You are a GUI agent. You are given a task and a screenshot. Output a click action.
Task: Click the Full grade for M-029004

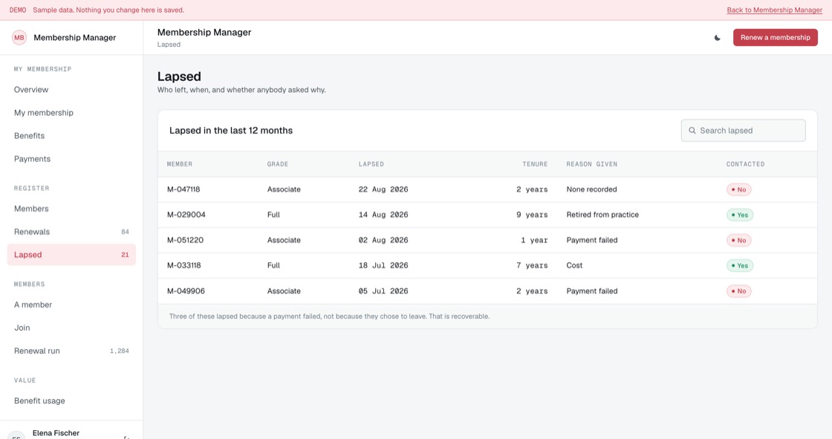click(x=273, y=215)
